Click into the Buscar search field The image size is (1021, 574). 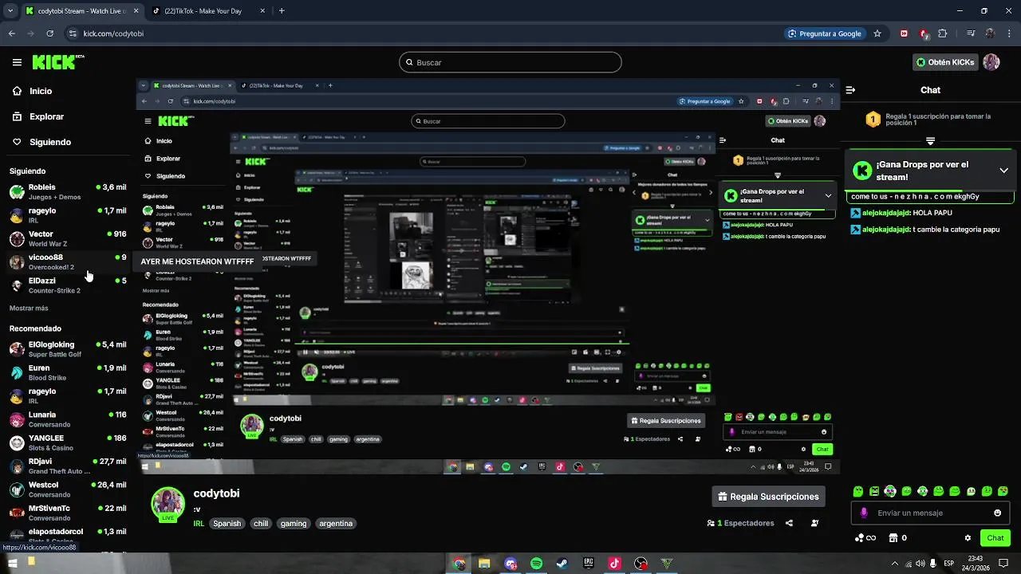pos(510,62)
